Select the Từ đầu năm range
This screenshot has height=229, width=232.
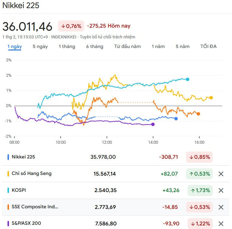(x=127, y=47)
